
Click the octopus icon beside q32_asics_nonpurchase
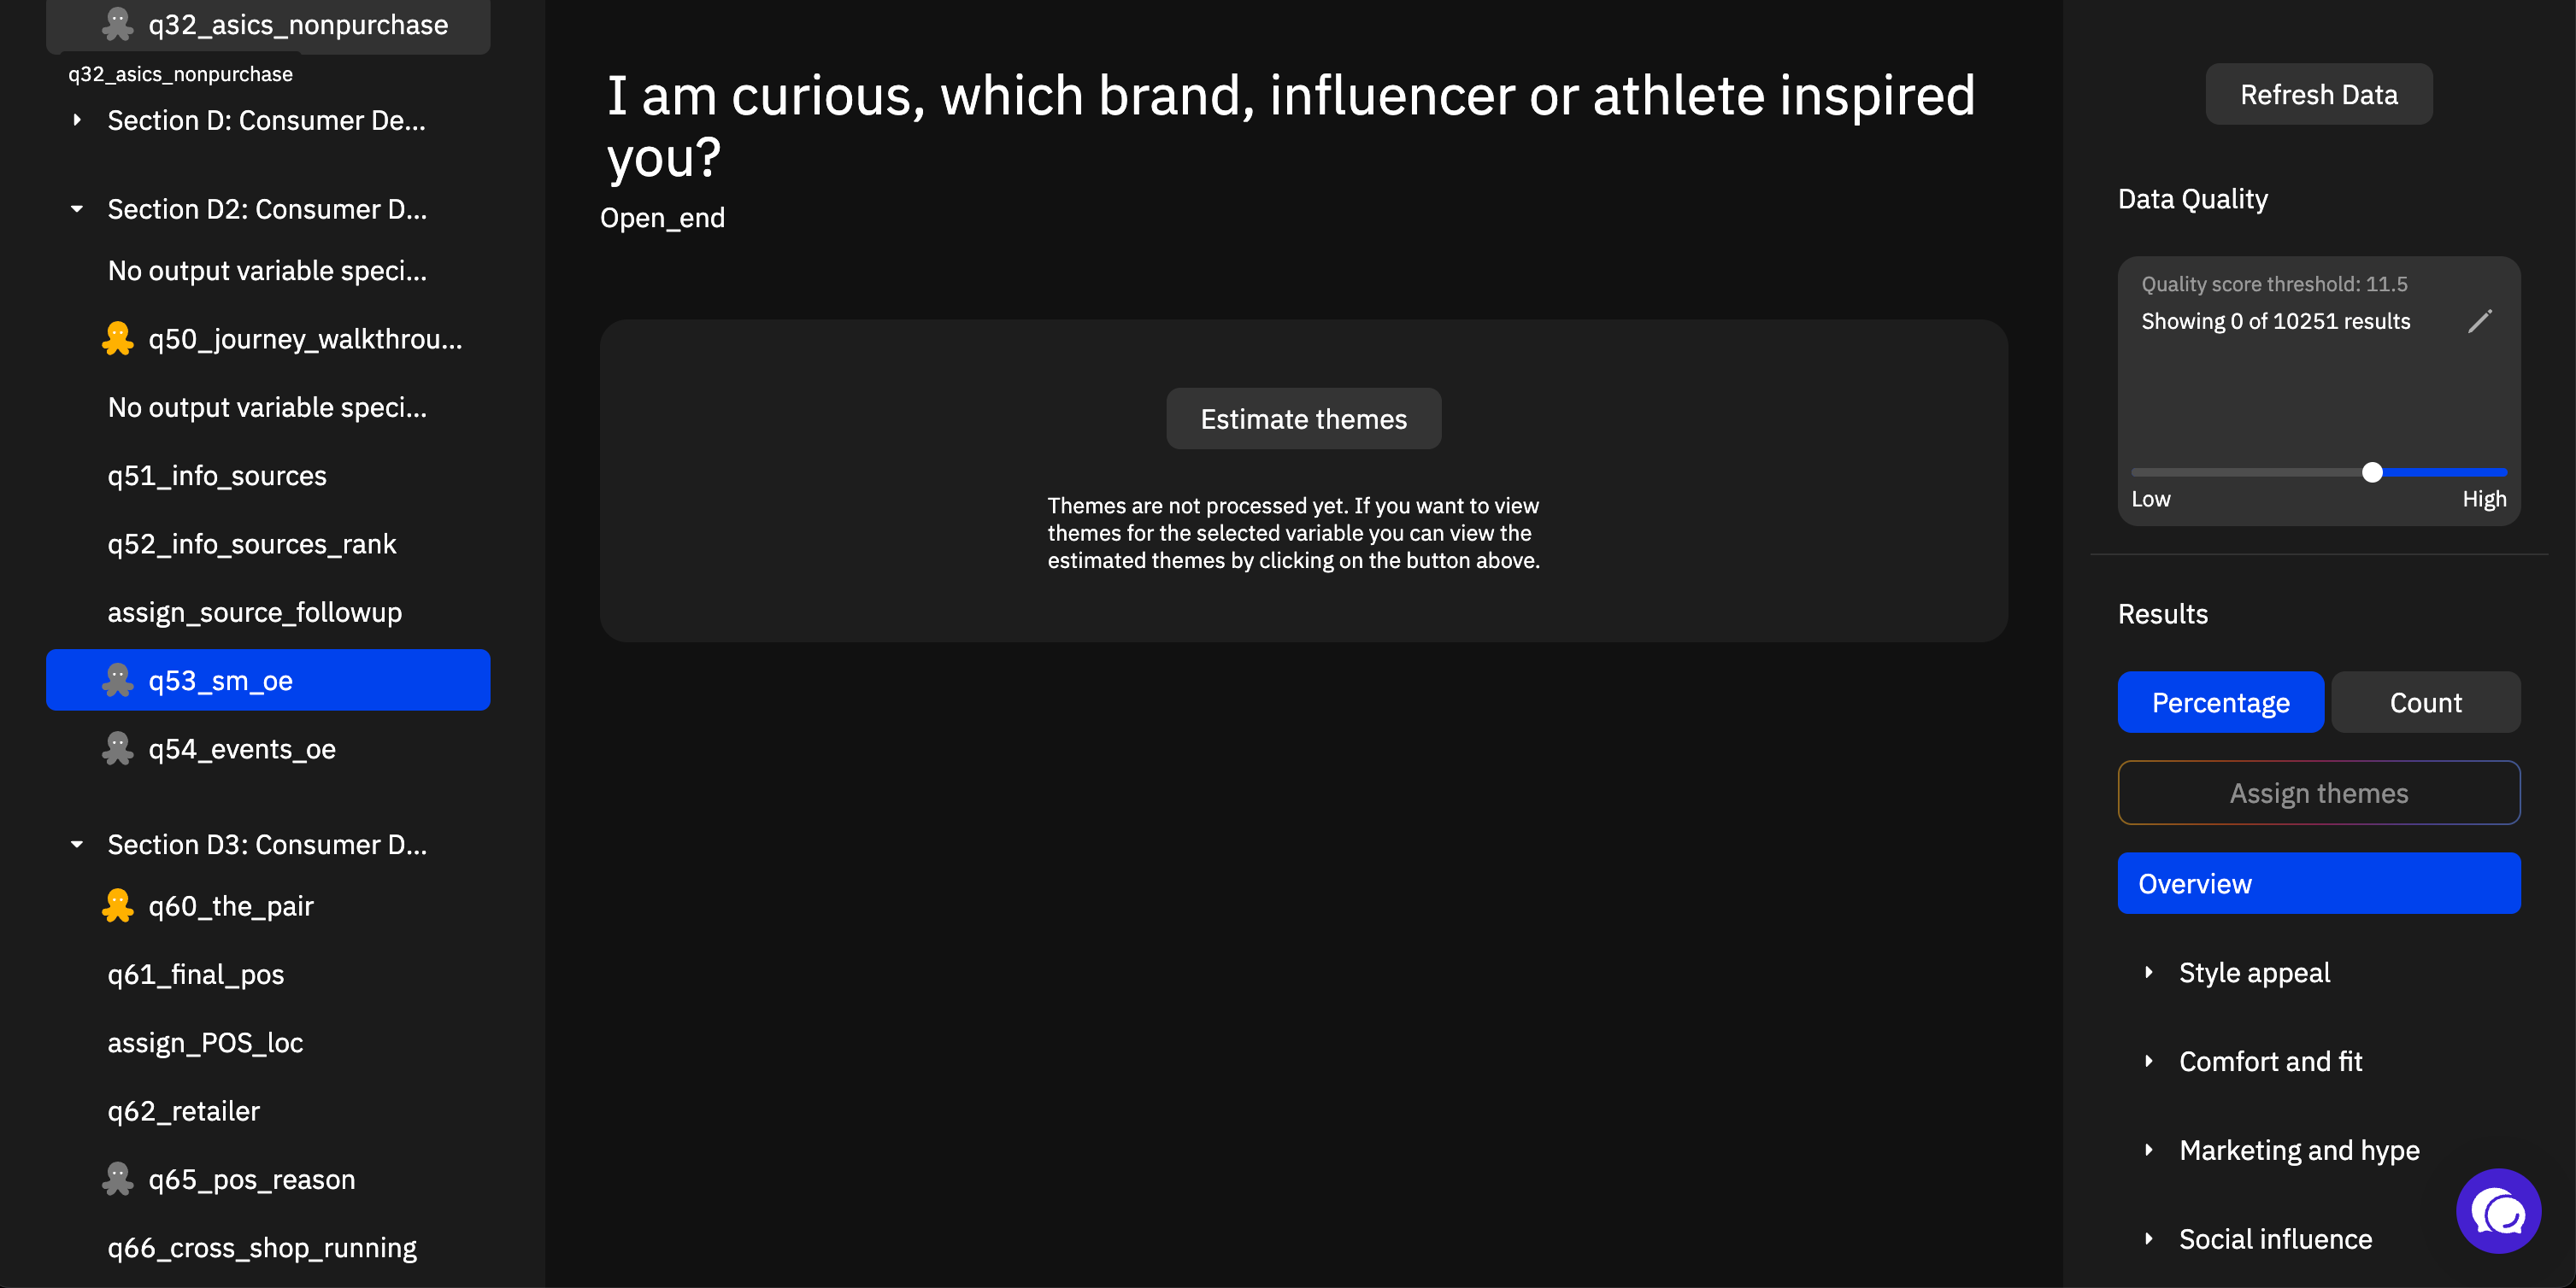point(118,25)
